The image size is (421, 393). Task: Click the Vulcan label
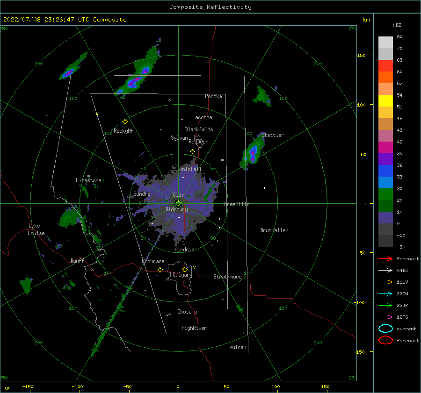pyautogui.click(x=238, y=347)
